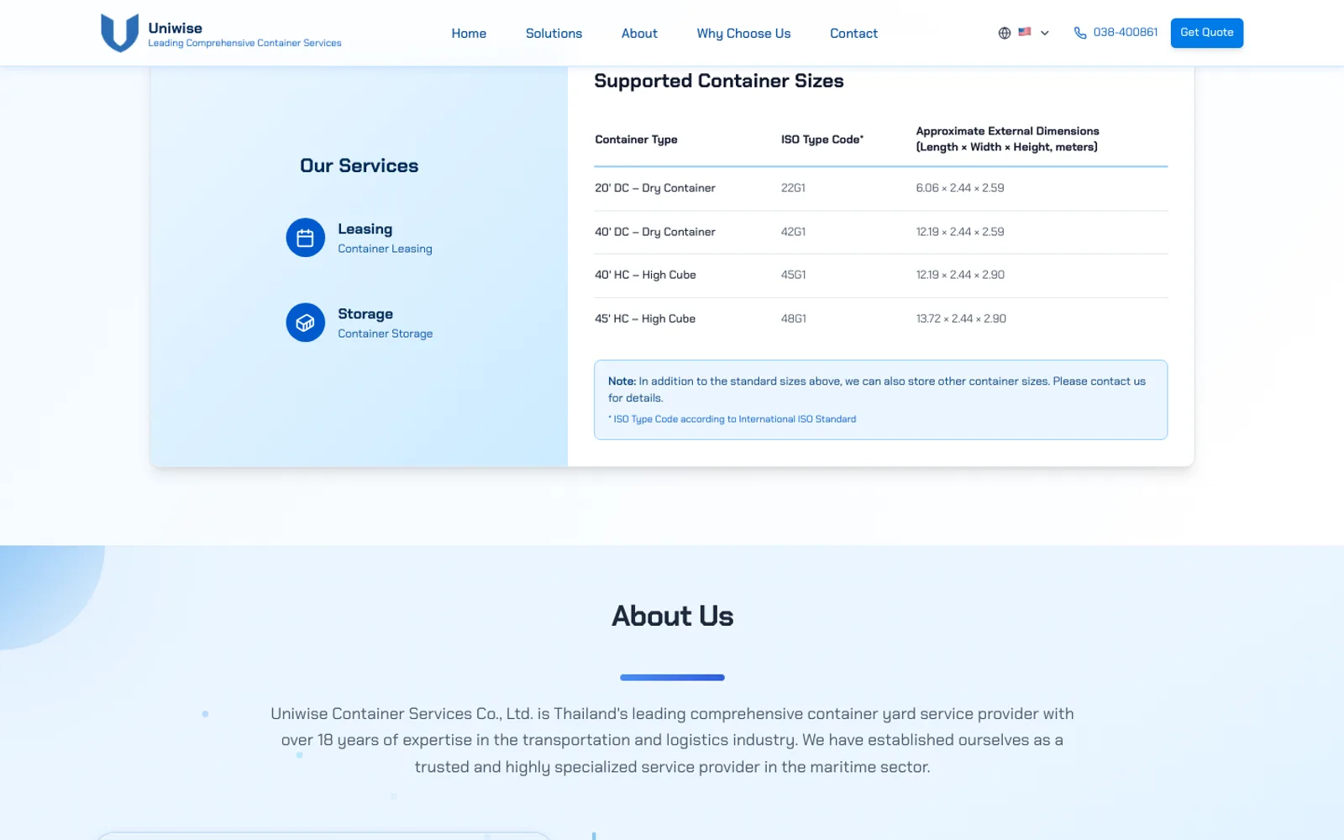Select the Storage service heading

pyautogui.click(x=365, y=314)
